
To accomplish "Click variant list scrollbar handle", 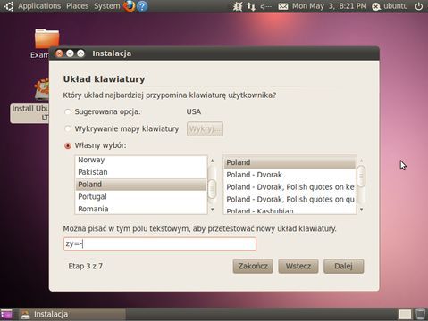I will [x=361, y=177].
